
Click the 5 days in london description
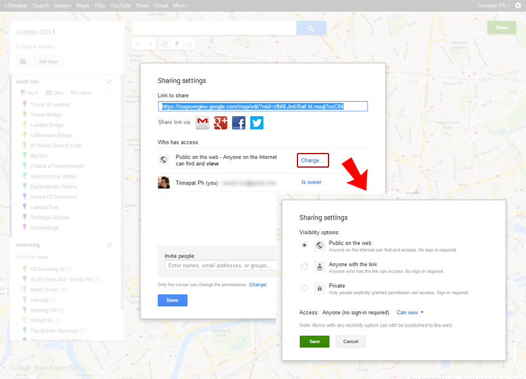[35, 46]
